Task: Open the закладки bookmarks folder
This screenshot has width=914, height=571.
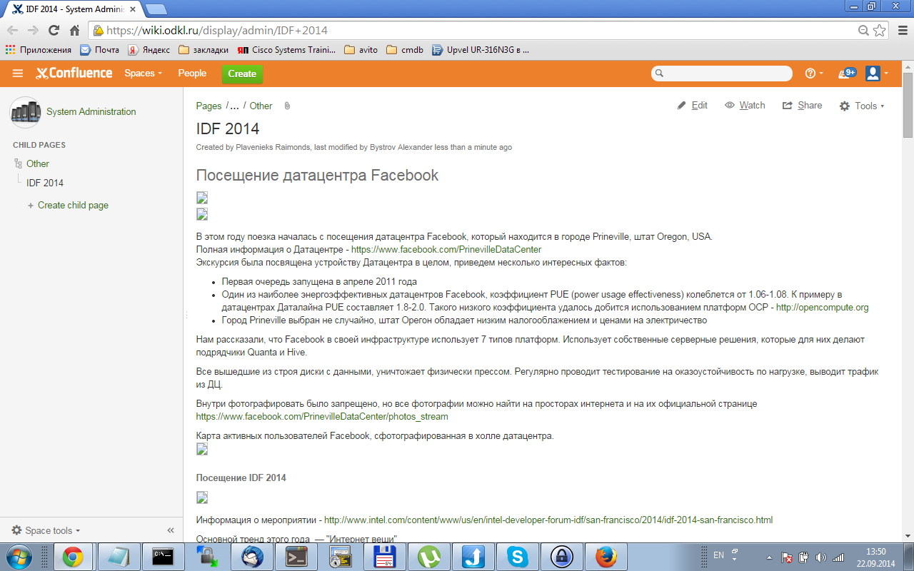Action: 204,50
